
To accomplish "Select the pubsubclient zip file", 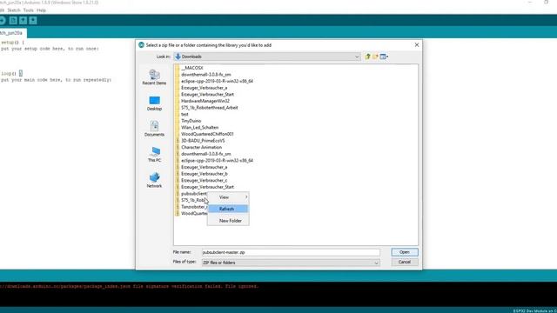I will click(191, 194).
